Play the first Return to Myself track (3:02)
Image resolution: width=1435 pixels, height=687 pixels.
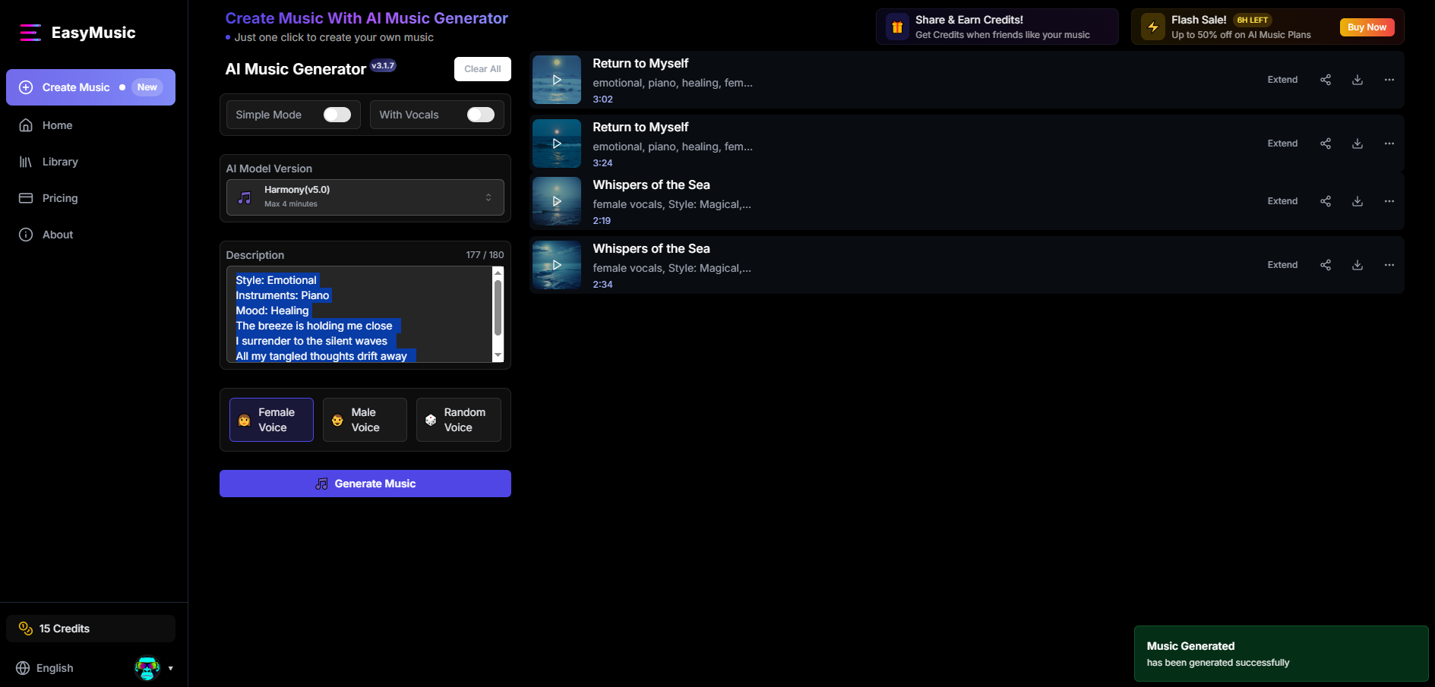pos(557,80)
